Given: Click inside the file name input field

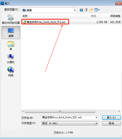Looking at the screenshot, I should pos(68,118).
